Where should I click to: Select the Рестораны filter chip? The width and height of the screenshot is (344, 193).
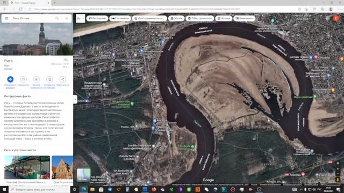coord(97,18)
